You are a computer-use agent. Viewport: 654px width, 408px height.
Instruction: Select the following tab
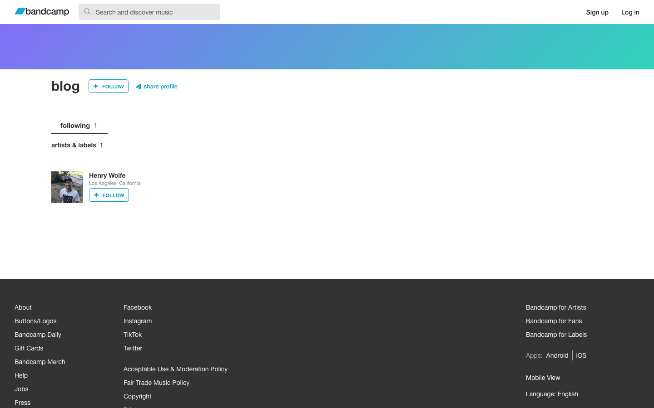click(x=79, y=126)
